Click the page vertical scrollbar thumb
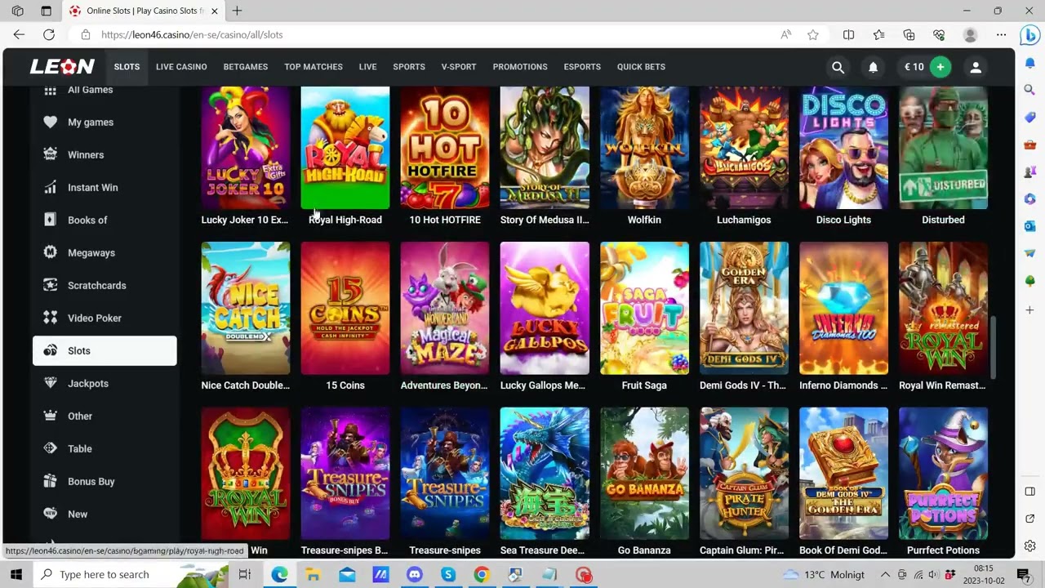1045x588 pixels. pos(994,347)
